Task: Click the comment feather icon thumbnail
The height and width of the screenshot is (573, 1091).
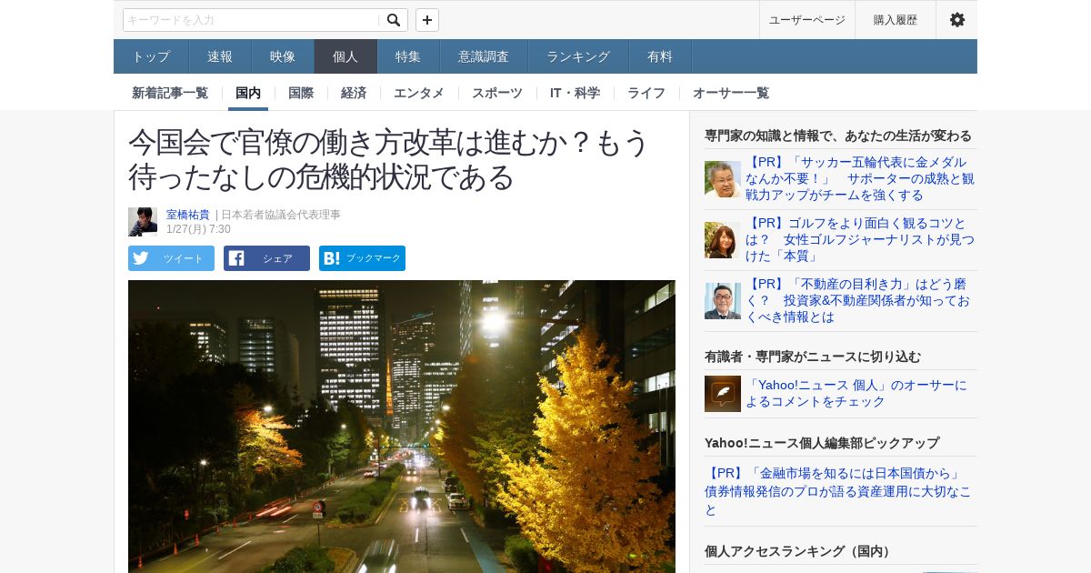Action: pyautogui.click(x=723, y=394)
